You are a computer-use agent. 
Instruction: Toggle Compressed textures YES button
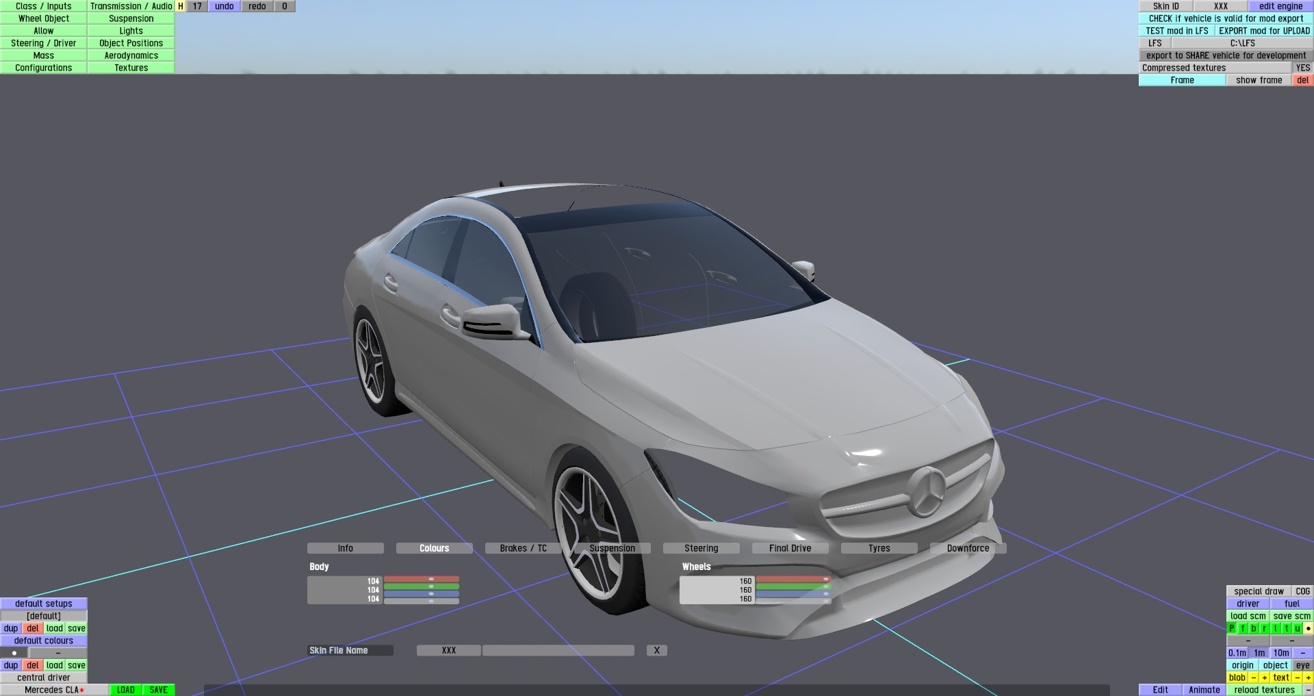pos(1303,68)
